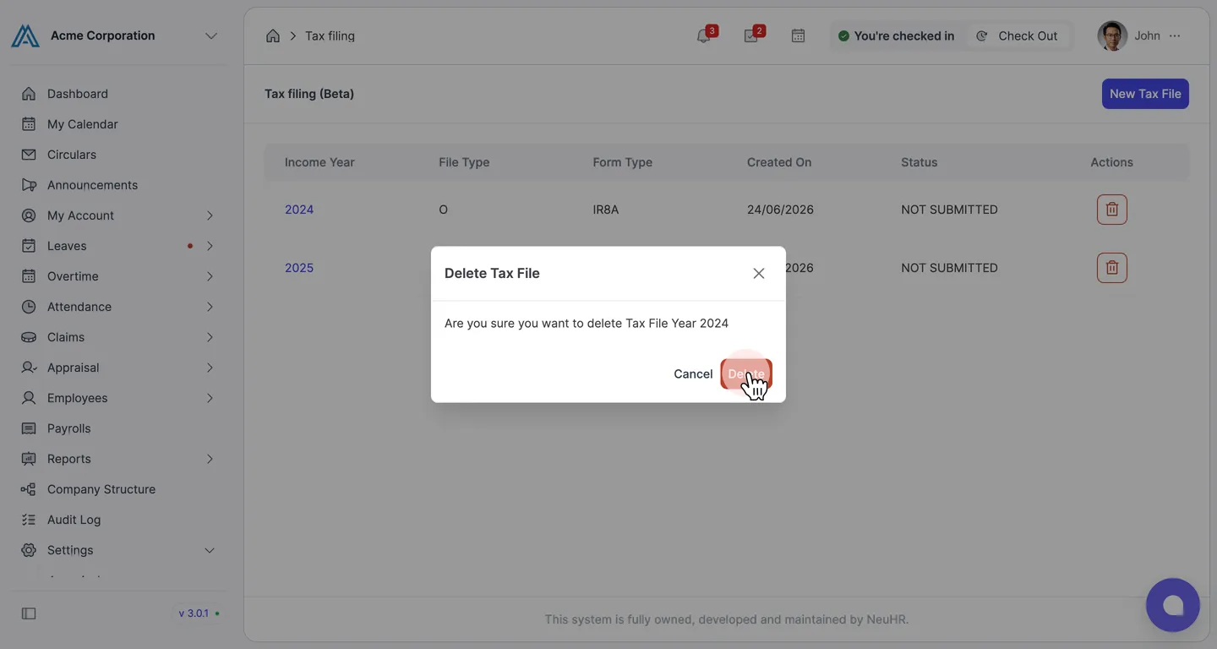Open Company Structure in the sidebar

tap(101, 489)
